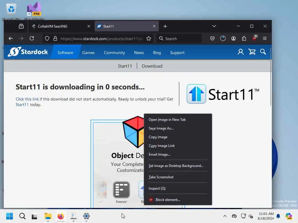Choose Save Image As...
The width and height of the screenshot is (298, 223).
[178, 128]
